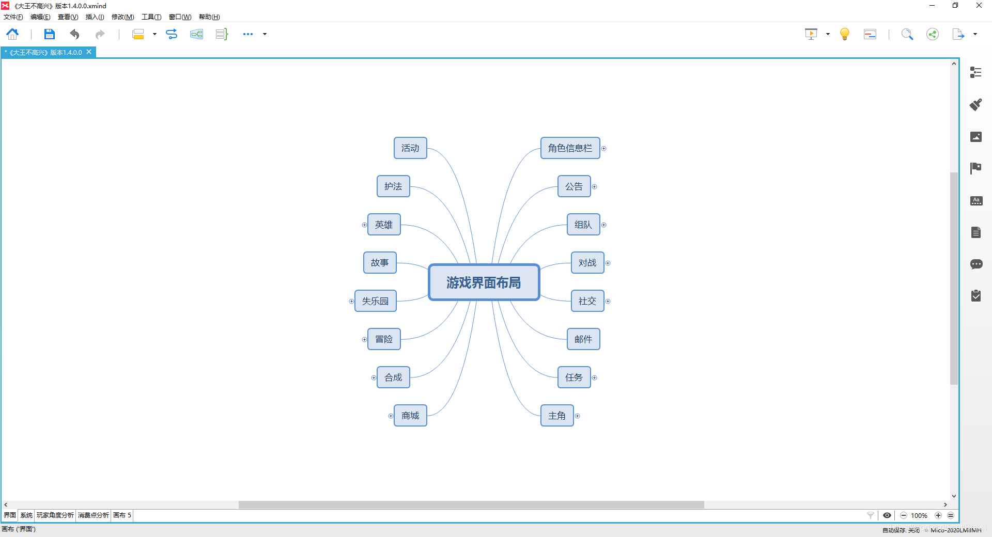Add a boundary around topics
Screen dimensions: 992x537
pyautogui.click(x=196, y=34)
